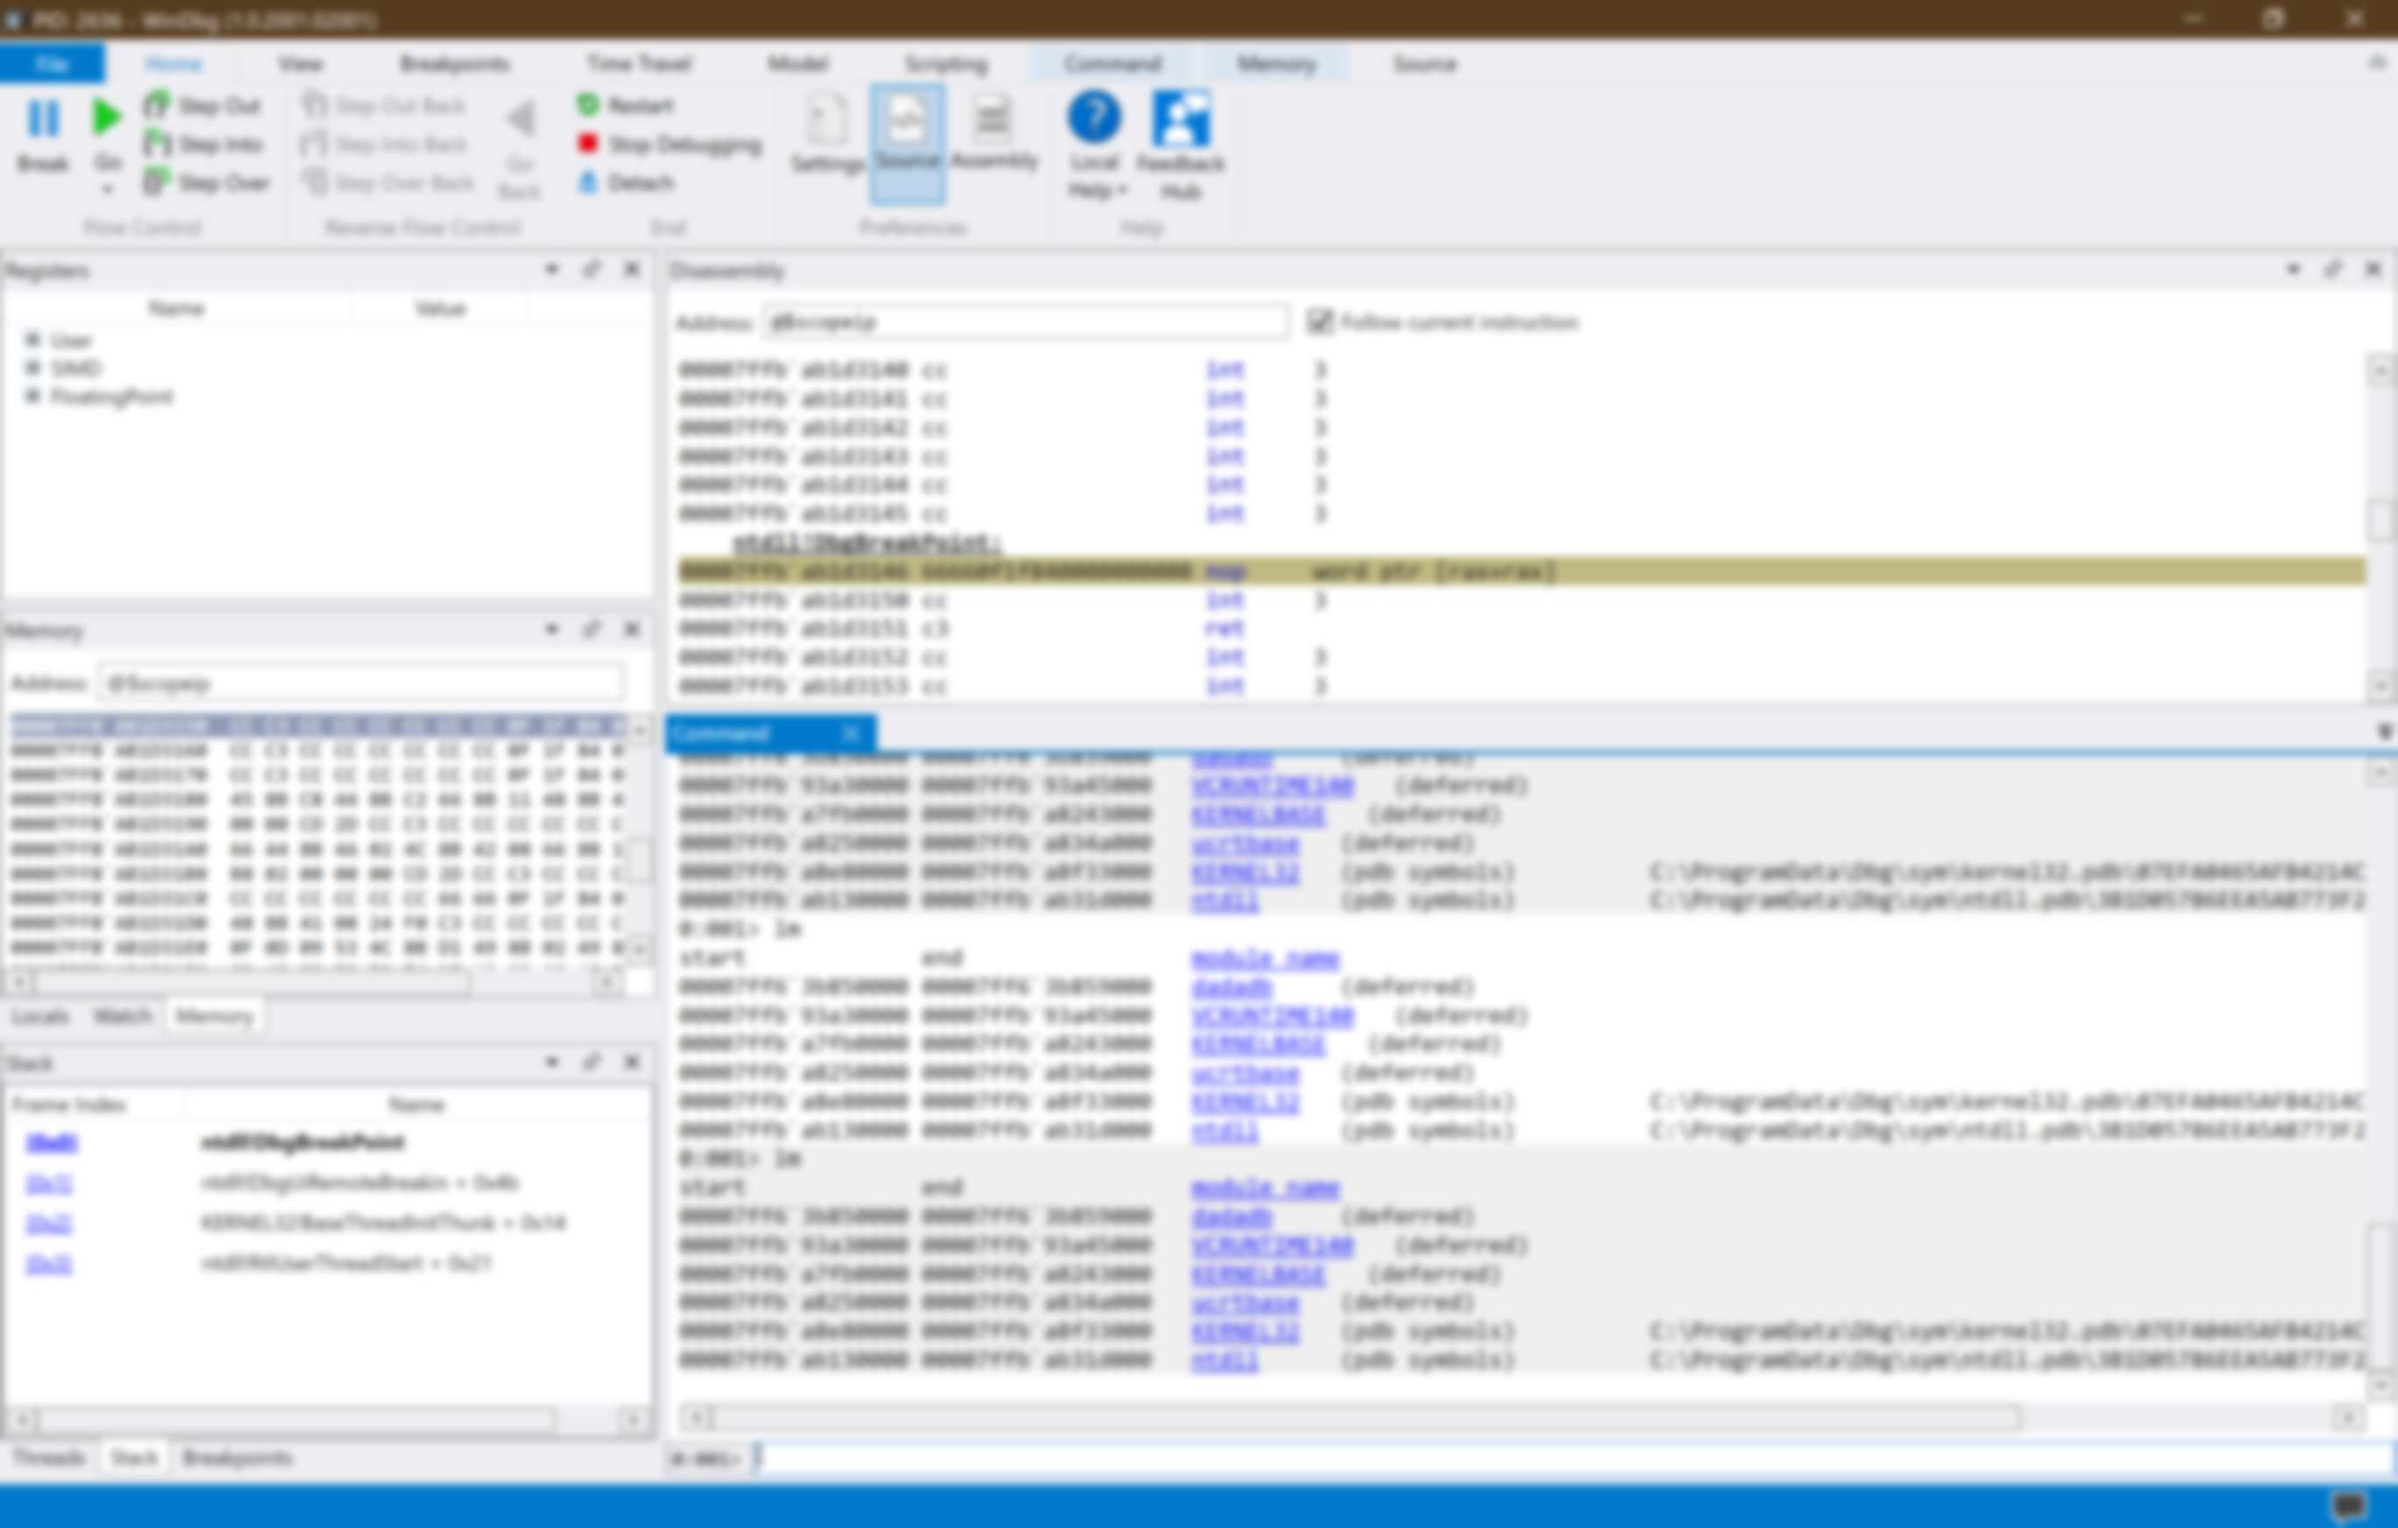
Task: Open the File menu
Action: 52,64
